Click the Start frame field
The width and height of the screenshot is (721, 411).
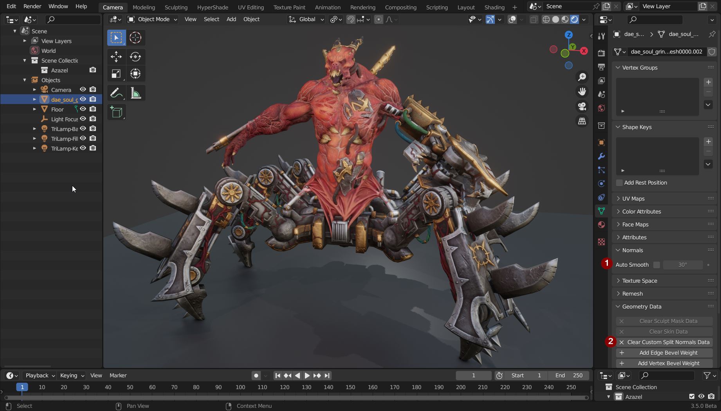(526, 375)
